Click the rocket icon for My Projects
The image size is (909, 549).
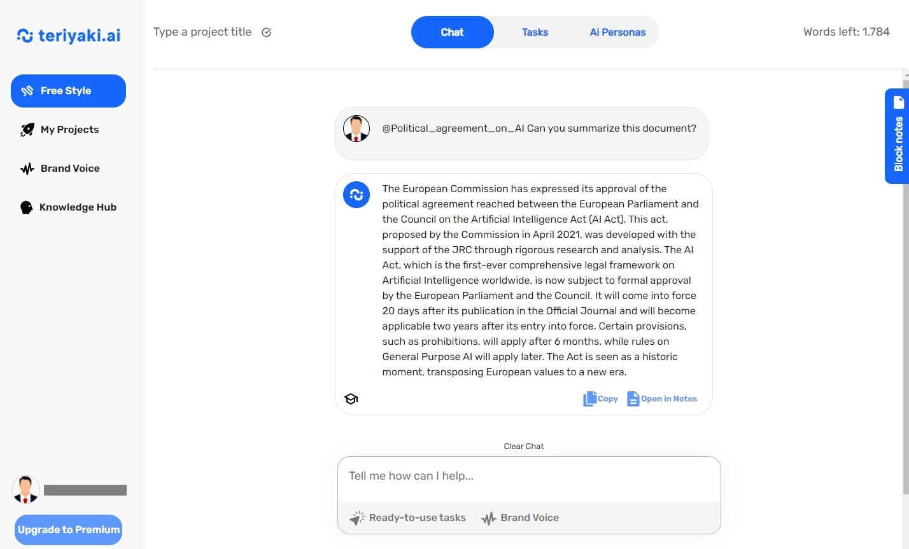(x=27, y=130)
